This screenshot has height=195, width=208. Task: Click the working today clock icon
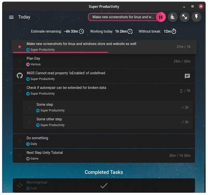coord(130,31)
